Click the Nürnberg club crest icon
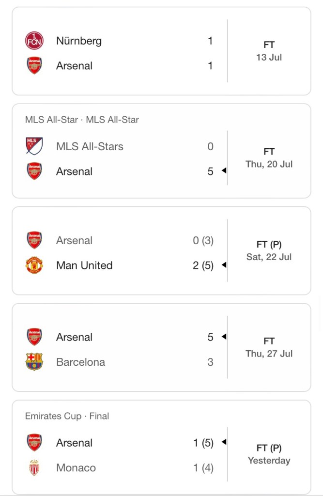Viewport: 323px width, 496px height. 34,41
